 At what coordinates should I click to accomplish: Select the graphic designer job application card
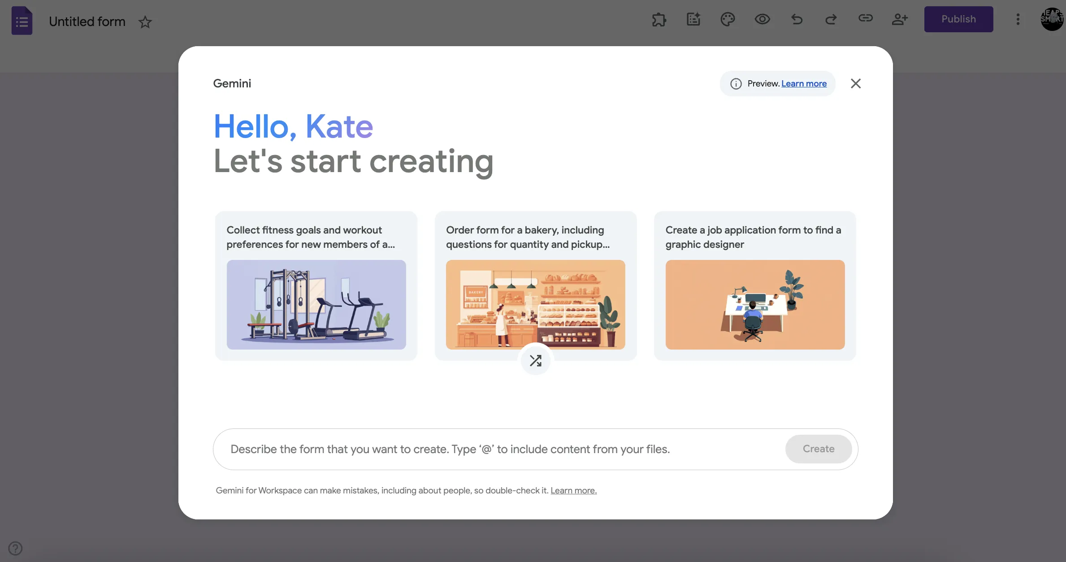click(755, 286)
